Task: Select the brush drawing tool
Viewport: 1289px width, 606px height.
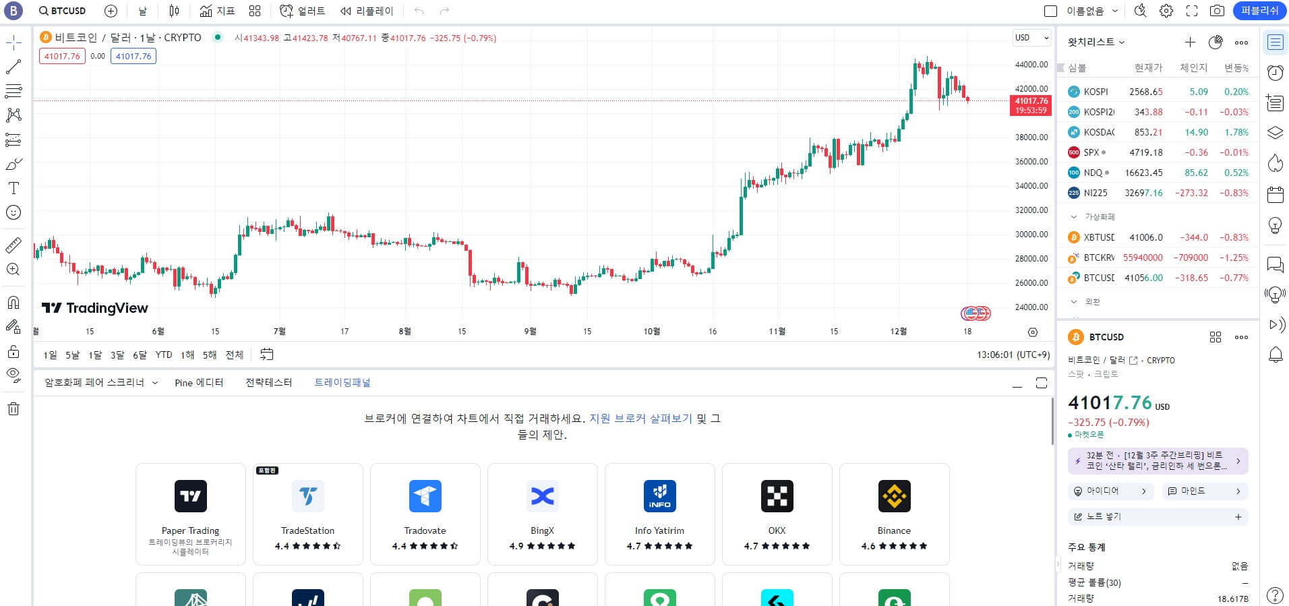Action: coord(13,164)
